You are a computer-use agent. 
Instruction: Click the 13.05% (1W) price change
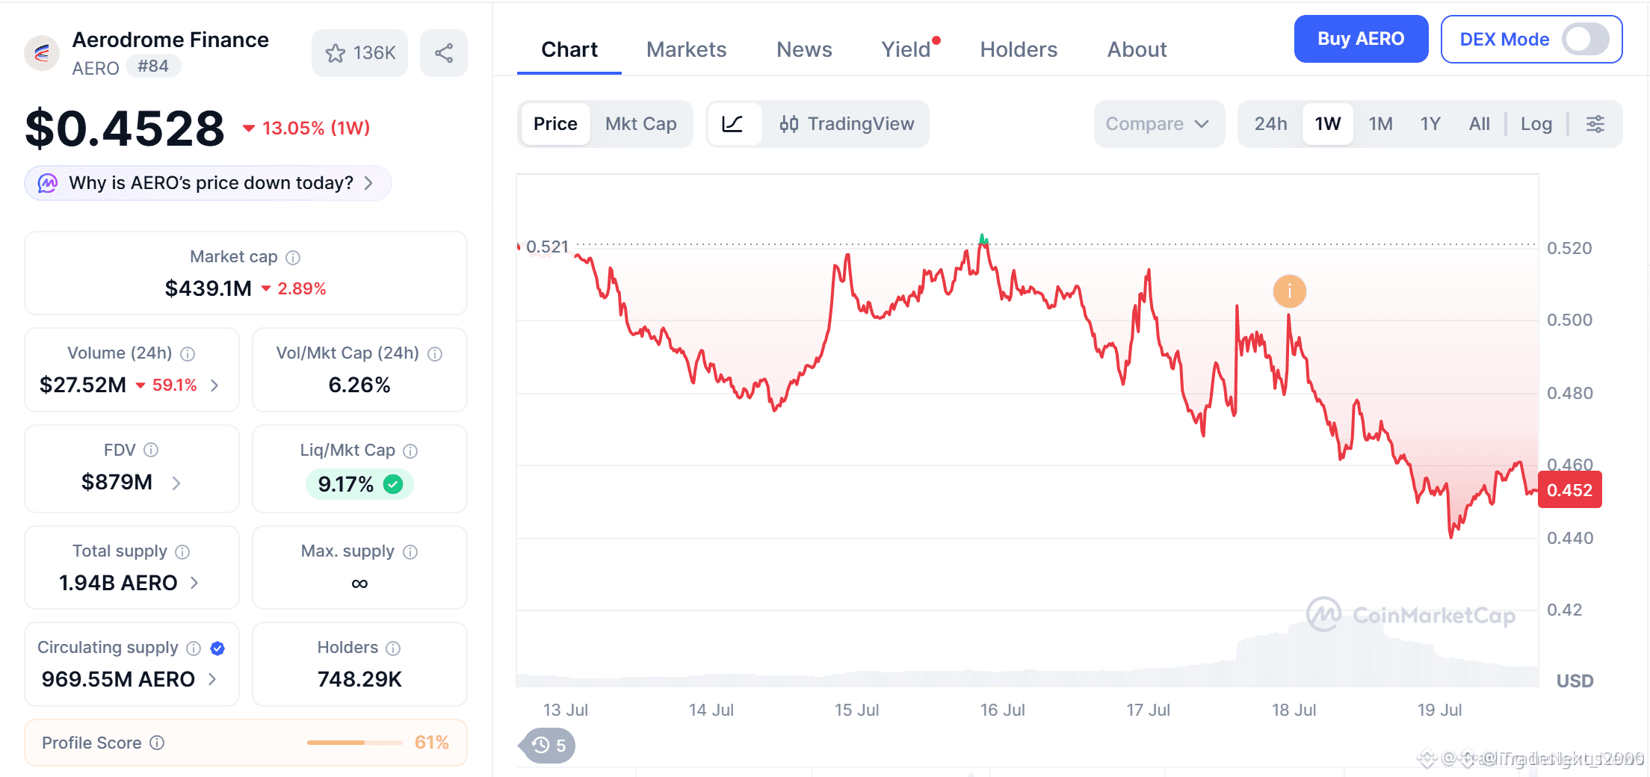point(306,128)
